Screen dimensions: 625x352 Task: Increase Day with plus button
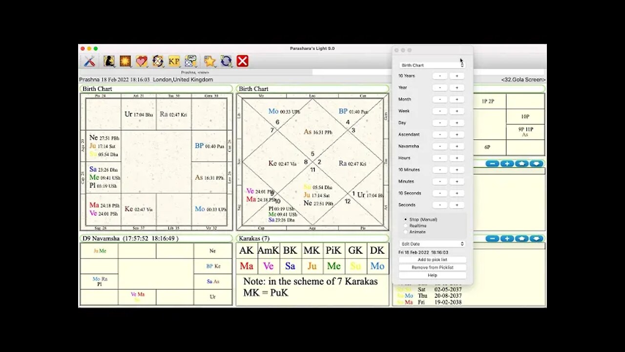(x=457, y=123)
